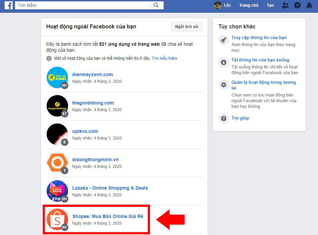Click the Shopee logo

click(x=57, y=219)
